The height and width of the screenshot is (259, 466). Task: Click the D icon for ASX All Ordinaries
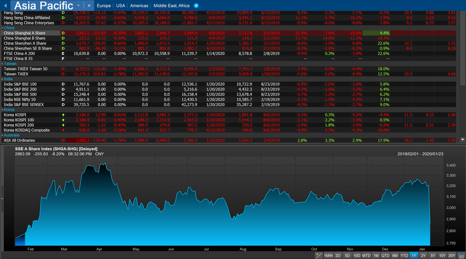[63, 140]
